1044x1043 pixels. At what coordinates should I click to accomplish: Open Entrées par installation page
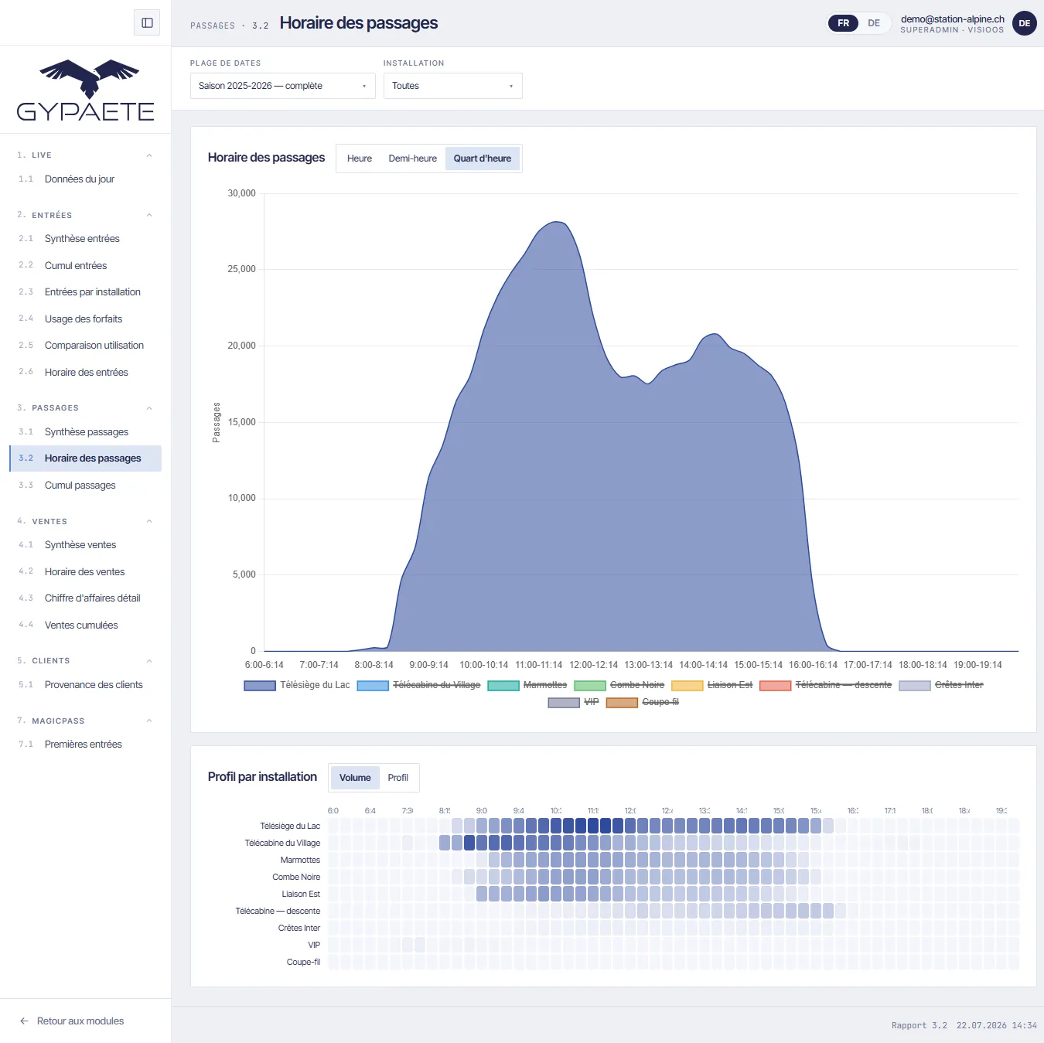[85, 292]
